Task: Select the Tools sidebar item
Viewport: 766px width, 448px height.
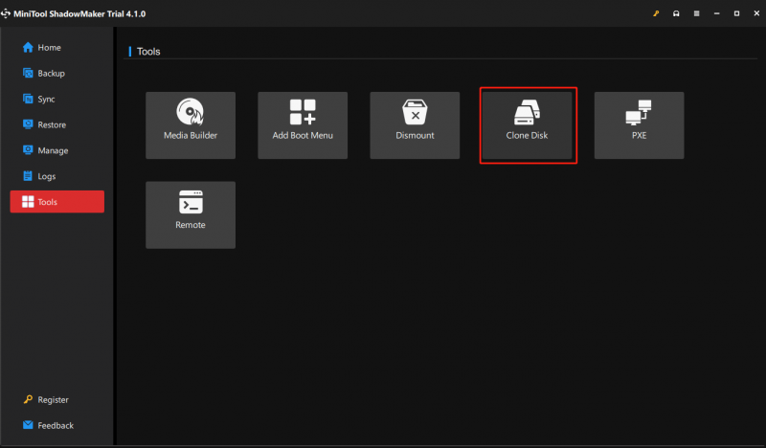Action: point(57,202)
